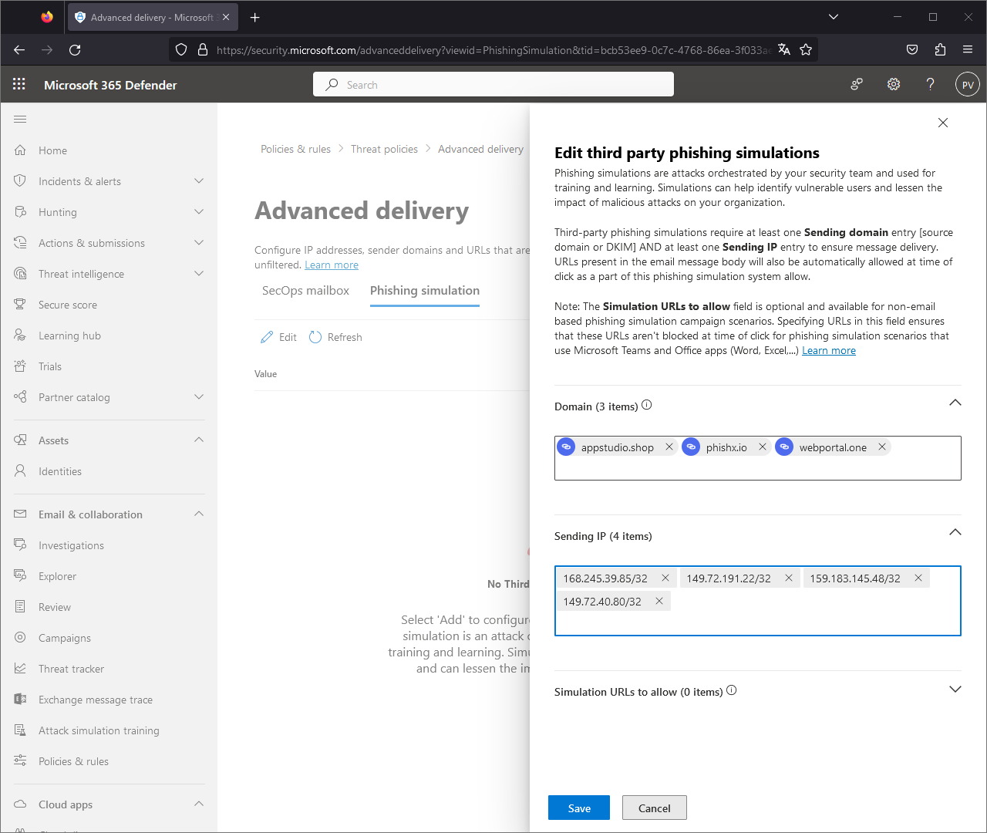Select the Phishing simulation tab
The height and width of the screenshot is (833, 987).
(x=425, y=291)
